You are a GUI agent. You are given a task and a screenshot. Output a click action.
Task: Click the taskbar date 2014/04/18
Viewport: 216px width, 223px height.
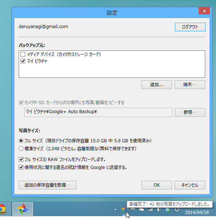coord(197,213)
